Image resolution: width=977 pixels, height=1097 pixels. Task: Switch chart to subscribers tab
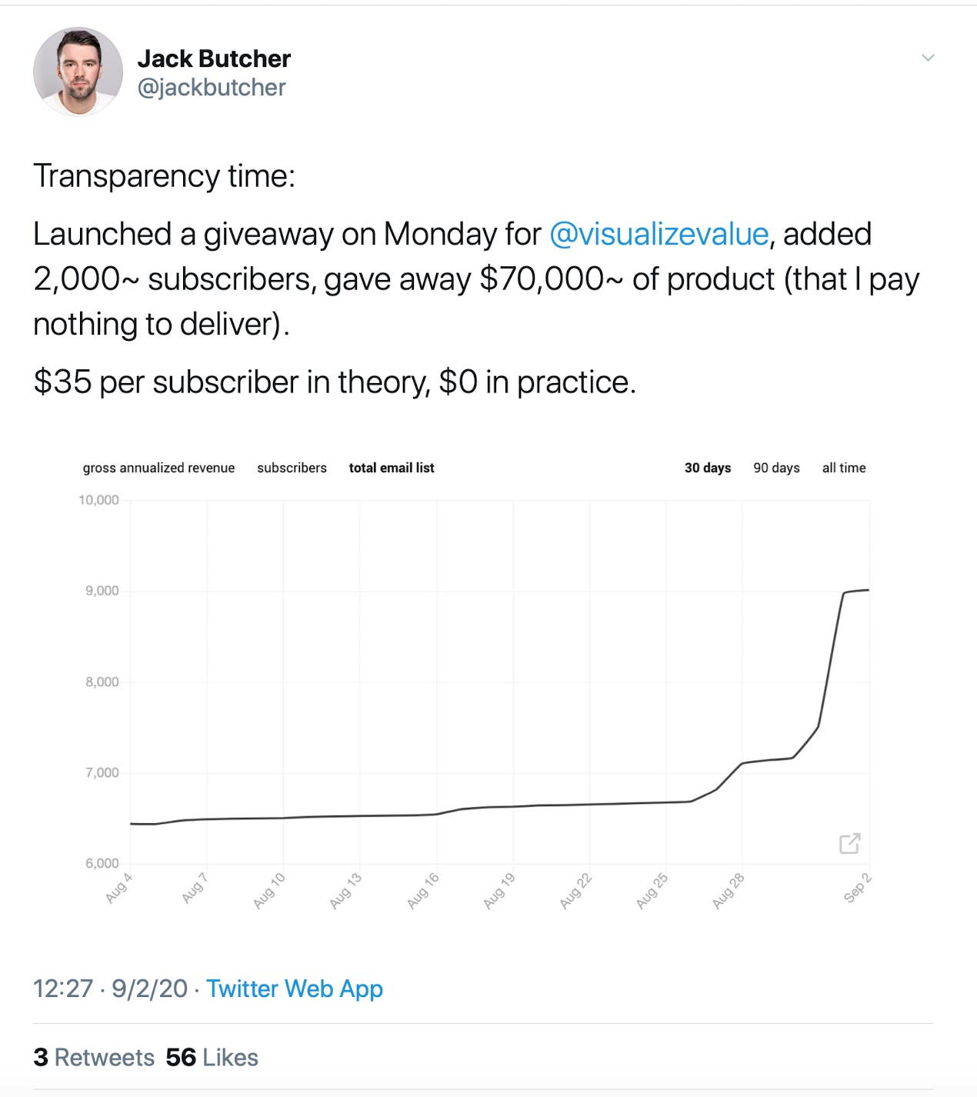[x=292, y=468]
